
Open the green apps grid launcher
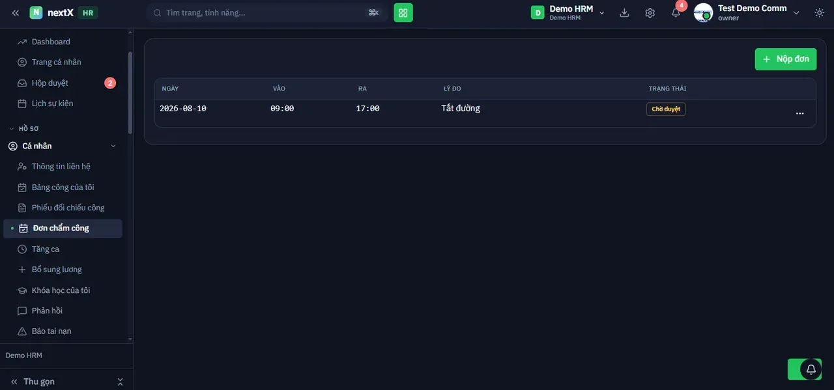pos(403,12)
